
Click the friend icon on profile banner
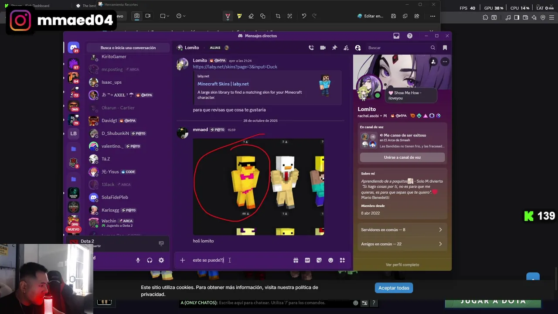pyautogui.click(x=433, y=62)
